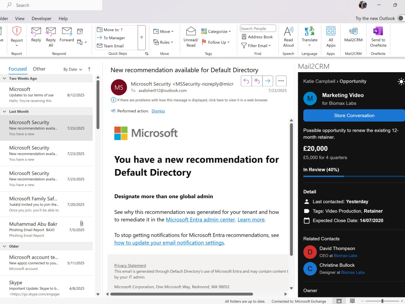Switch to the Focused inbox tab
Screen dimensions: 405x304
17,69
